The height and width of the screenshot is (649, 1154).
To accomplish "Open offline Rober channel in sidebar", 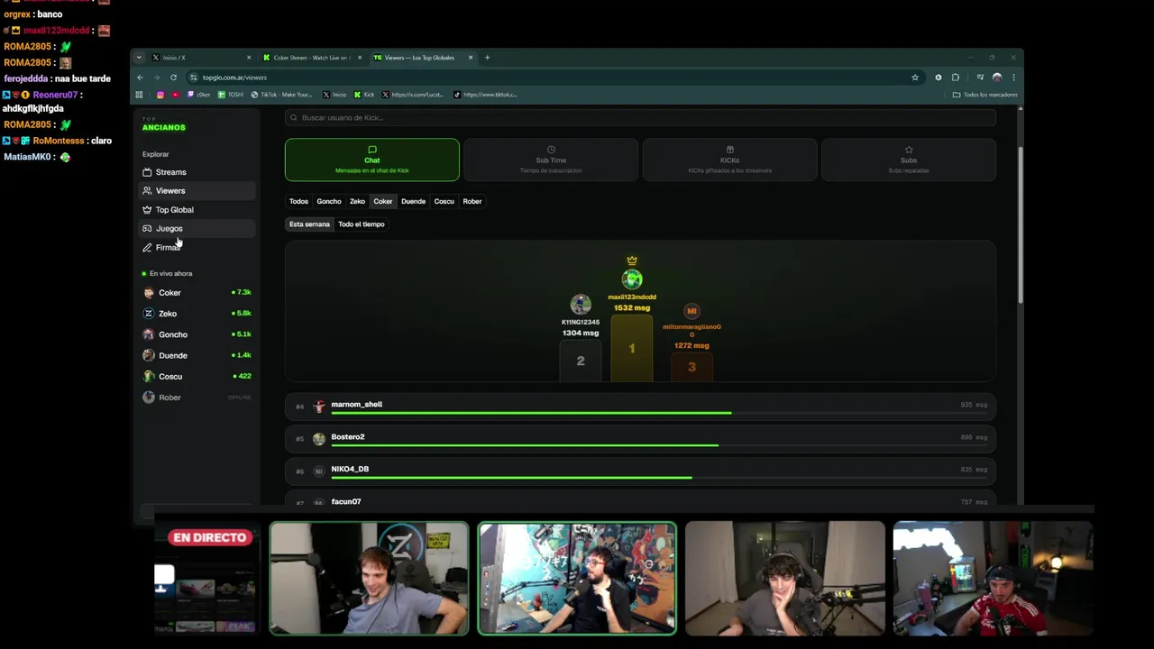I will click(197, 398).
